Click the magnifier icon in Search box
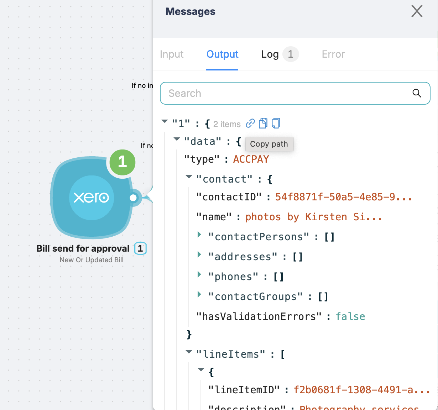438x410 pixels. (417, 93)
